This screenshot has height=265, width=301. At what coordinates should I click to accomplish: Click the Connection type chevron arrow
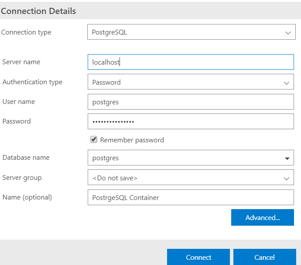[x=287, y=33]
